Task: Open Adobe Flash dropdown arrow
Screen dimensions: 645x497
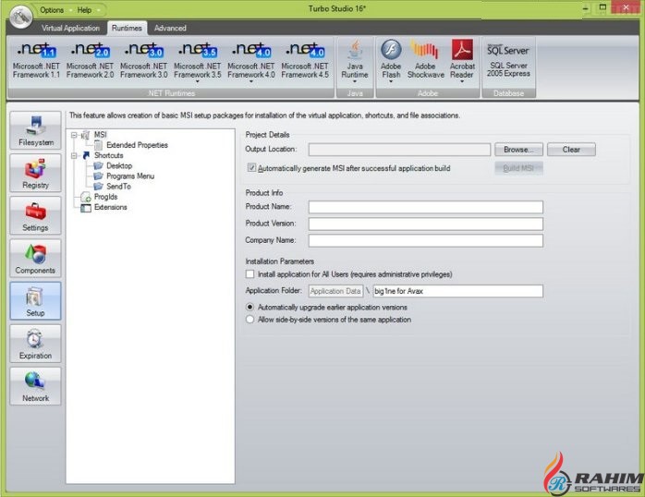Action: 391,82
